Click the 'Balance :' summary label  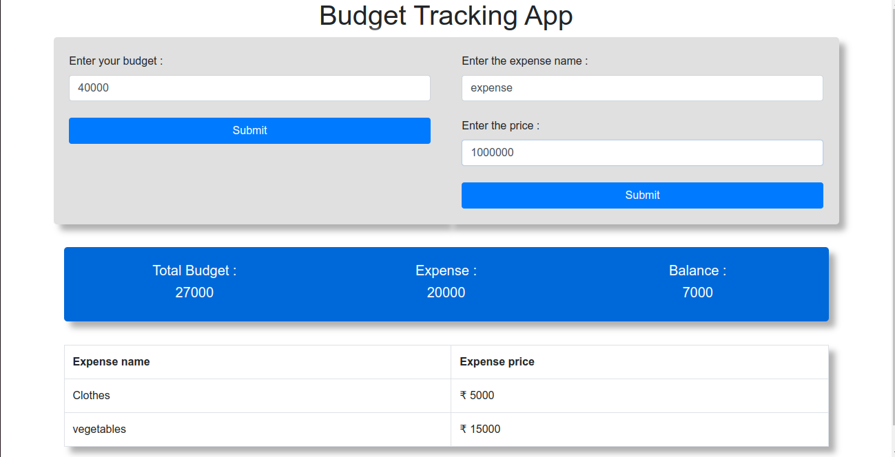pos(697,270)
